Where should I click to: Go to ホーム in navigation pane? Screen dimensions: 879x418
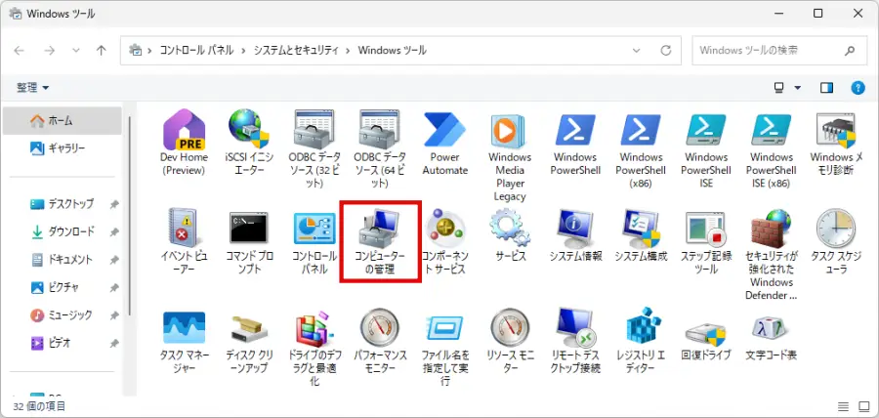point(63,120)
